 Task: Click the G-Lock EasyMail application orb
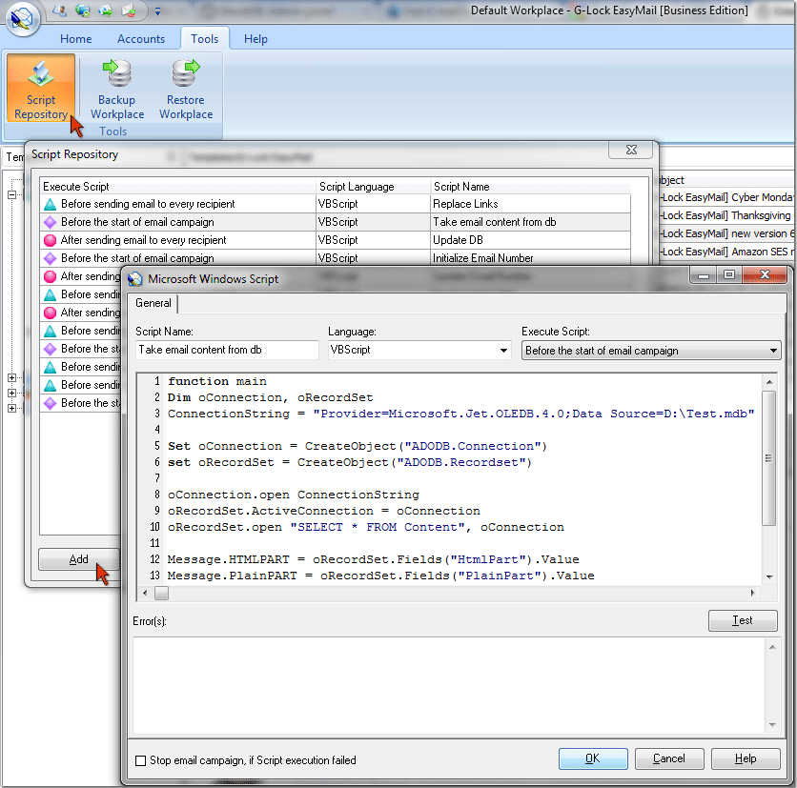(x=21, y=21)
